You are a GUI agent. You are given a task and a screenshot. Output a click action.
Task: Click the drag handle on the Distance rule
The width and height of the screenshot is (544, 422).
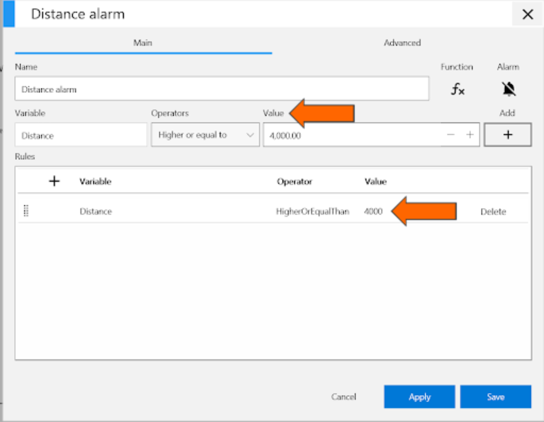26,211
